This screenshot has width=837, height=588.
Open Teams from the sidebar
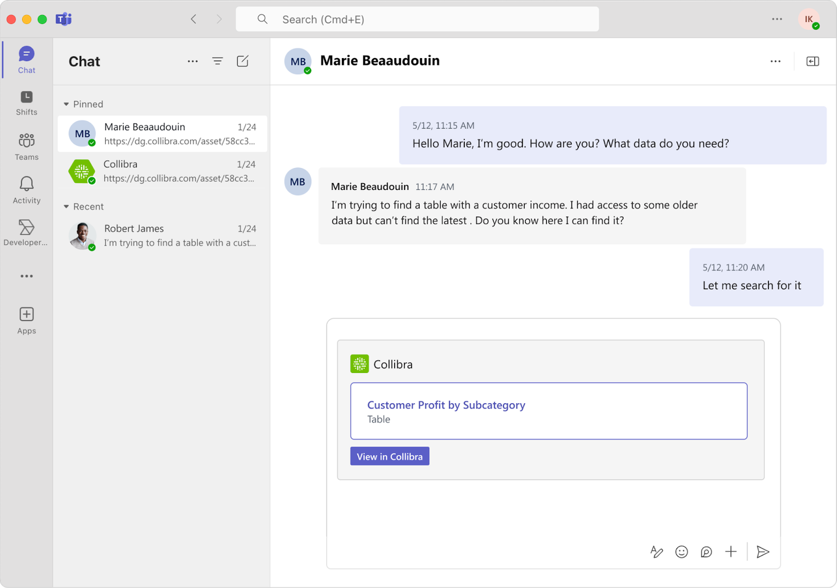pyautogui.click(x=26, y=144)
